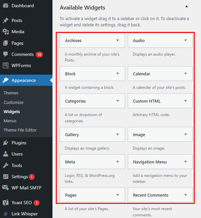Click the WPForms icon in sidebar
201x218 pixels.
[x=6, y=65]
